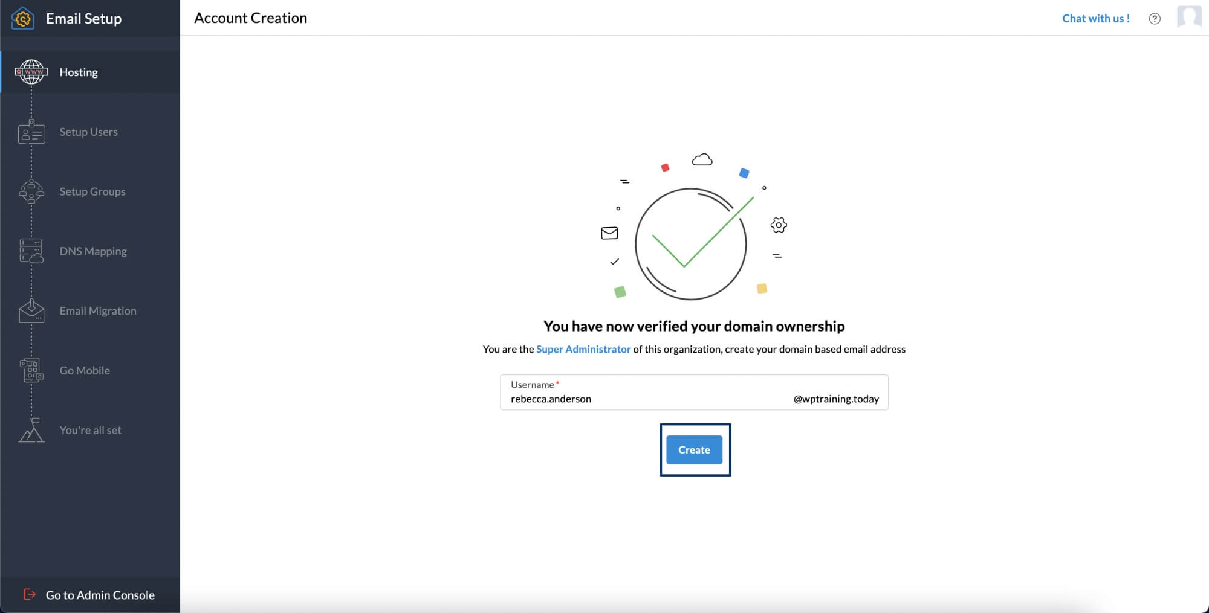
Task: Click the Create button
Action: click(x=694, y=449)
